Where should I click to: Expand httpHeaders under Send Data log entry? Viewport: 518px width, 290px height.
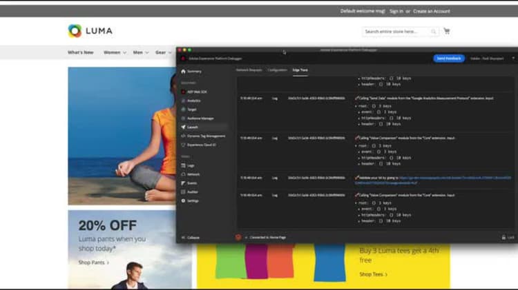[x=359, y=118]
